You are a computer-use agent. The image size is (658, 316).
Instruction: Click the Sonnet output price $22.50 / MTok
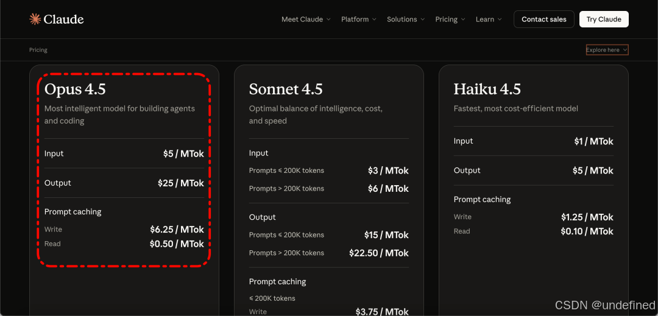pos(379,253)
